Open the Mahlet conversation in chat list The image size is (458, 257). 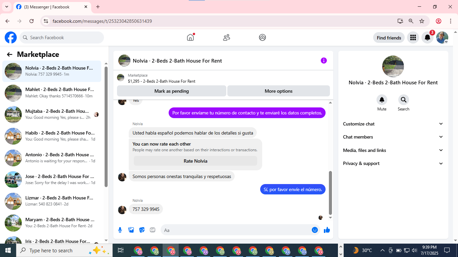pos(52,93)
